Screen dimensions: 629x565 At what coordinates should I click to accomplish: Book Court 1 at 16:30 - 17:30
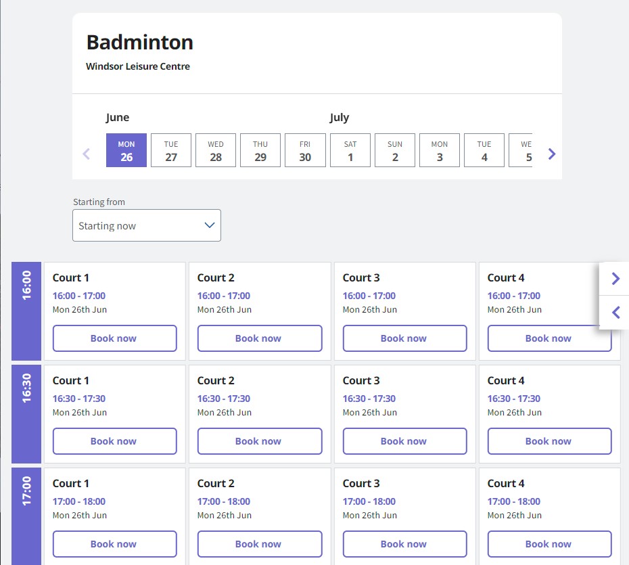point(115,441)
